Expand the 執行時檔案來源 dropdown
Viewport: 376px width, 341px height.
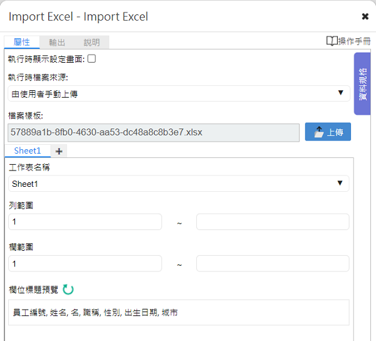(179, 93)
